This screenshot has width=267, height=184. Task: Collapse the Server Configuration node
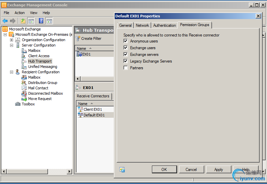[12, 45]
